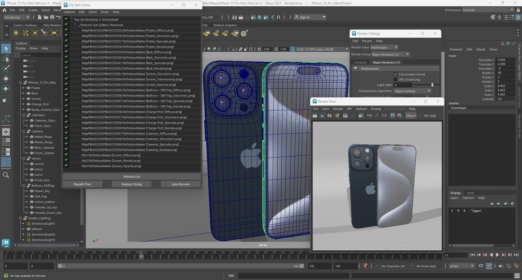Click the Outliner search field
Screen dimensions: 522x280
pyautogui.click(x=41, y=55)
